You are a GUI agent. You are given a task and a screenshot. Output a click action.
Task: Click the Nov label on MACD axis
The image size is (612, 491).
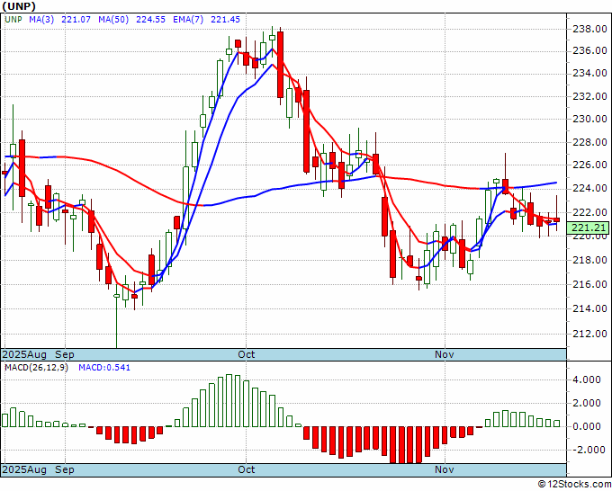[445, 469]
